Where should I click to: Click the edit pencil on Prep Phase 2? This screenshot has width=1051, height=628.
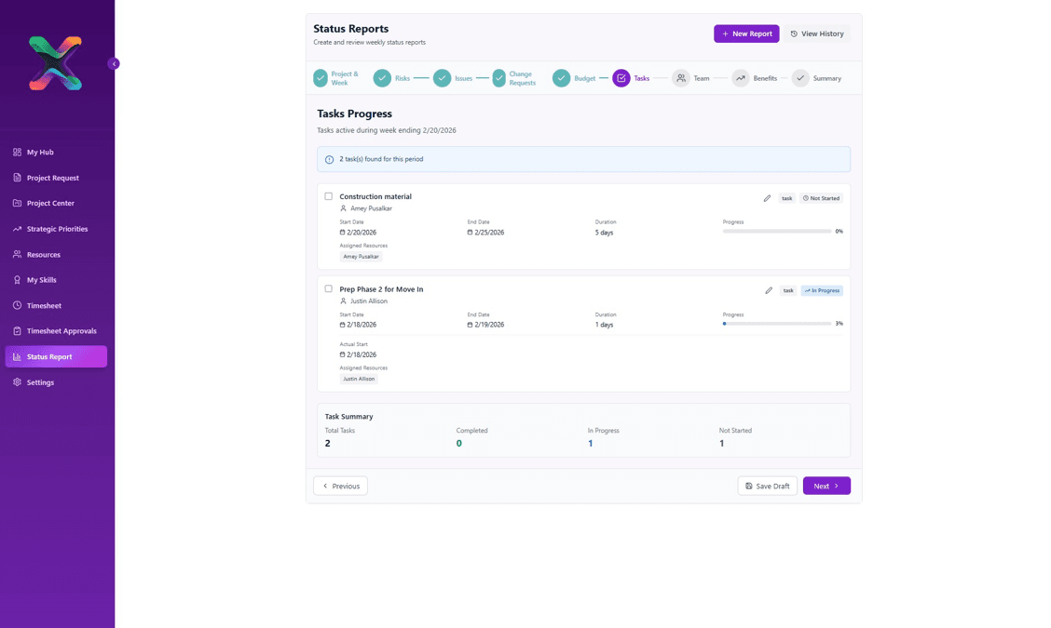tap(767, 289)
